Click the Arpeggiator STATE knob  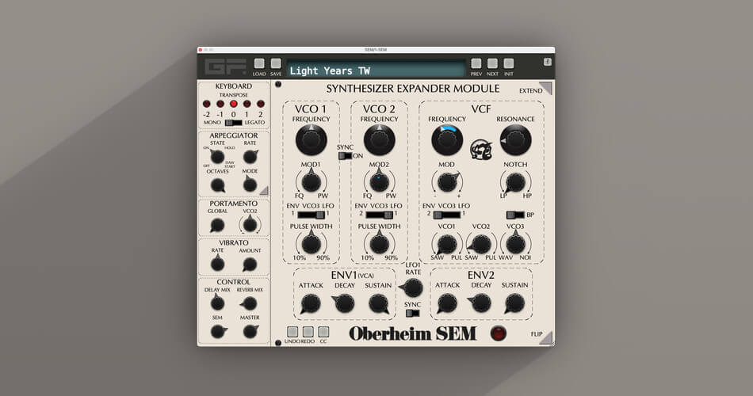click(x=217, y=157)
